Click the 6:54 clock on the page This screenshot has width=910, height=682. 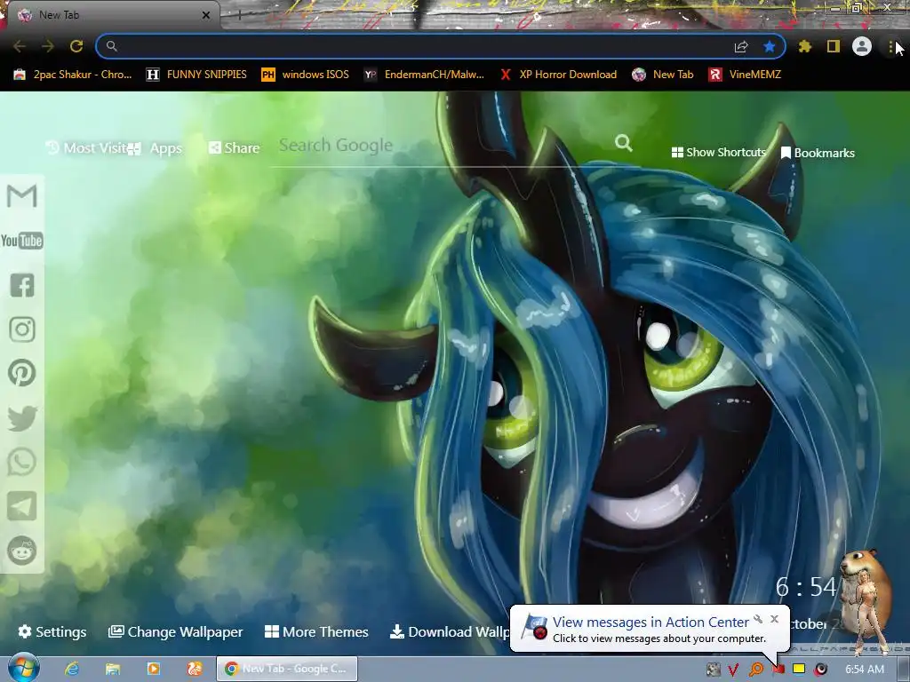point(806,587)
